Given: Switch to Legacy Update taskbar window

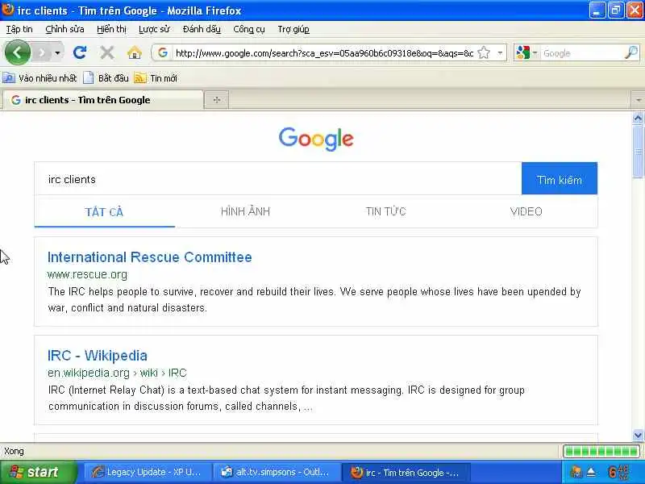Looking at the screenshot, I should [x=148, y=472].
